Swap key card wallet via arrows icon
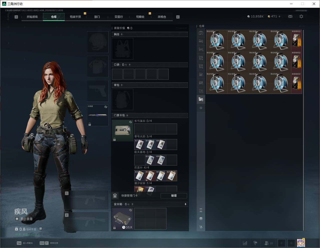The image size is (320, 248). click(131, 122)
